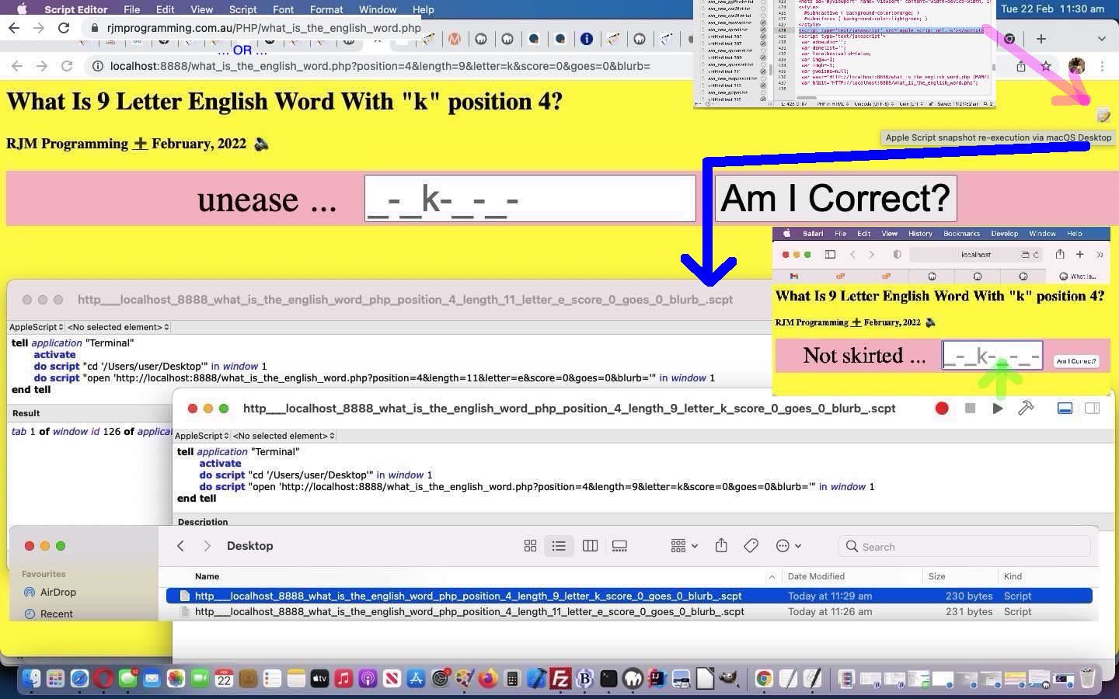Image resolution: width=1119 pixels, height=699 pixels.
Task: Select the Finder list view toggle
Action: [x=559, y=546]
